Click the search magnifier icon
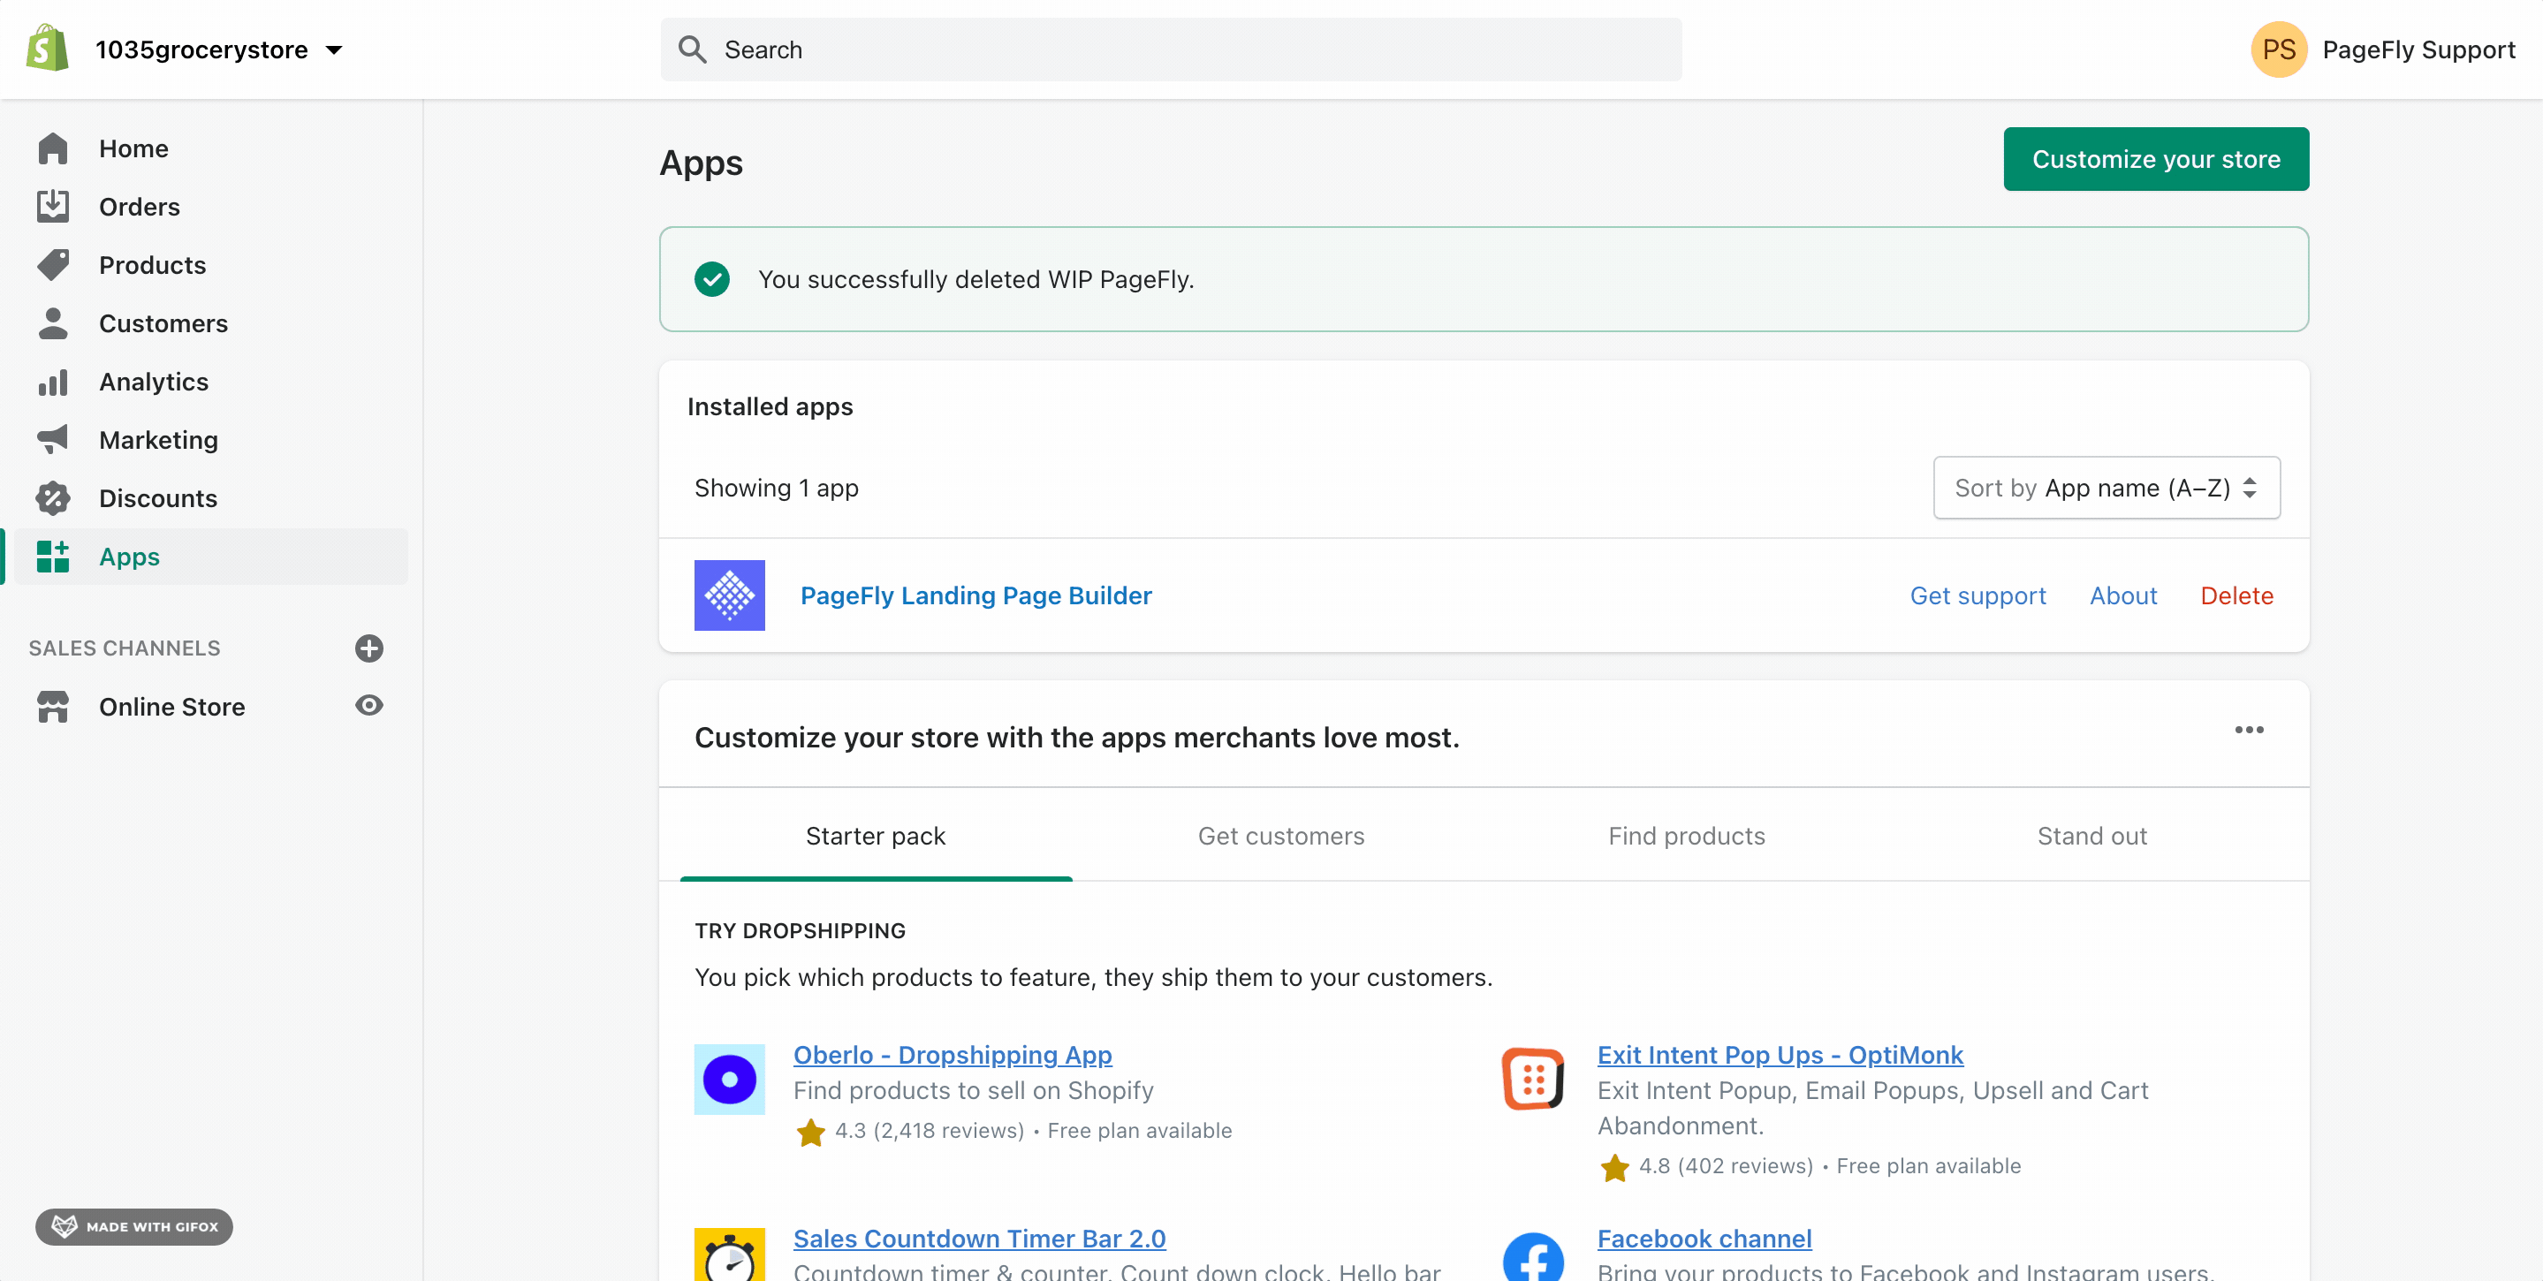Image resolution: width=2543 pixels, height=1281 pixels. [692, 49]
